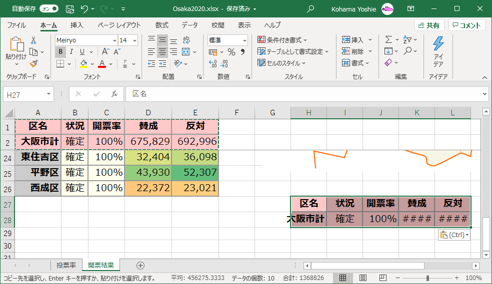The width and height of the screenshot is (492, 284).
Task: Click the Cut scissors icon
Action: (x=33, y=40)
